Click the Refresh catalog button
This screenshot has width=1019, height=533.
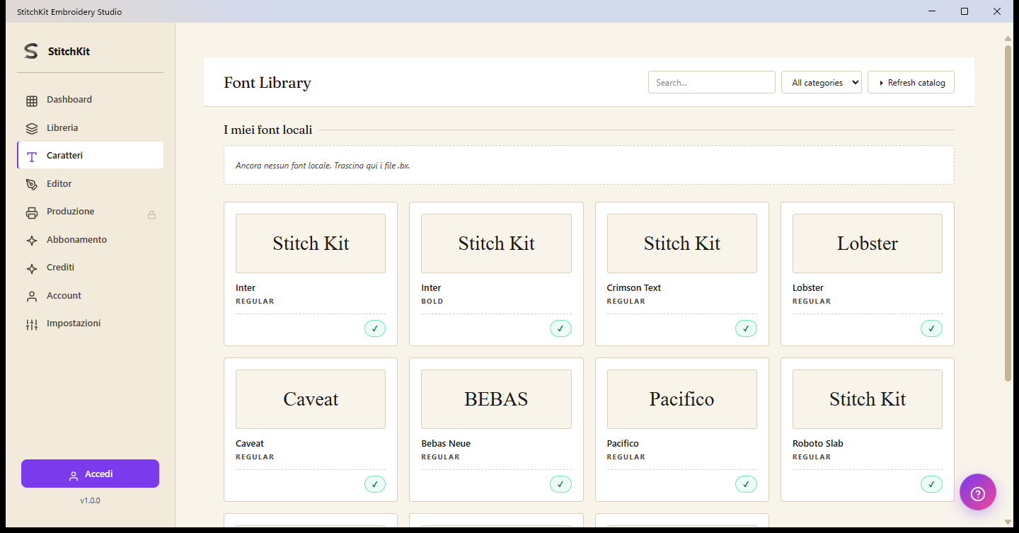click(x=911, y=82)
